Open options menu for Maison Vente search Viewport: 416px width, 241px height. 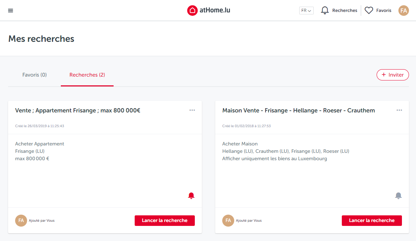[x=399, y=110]
